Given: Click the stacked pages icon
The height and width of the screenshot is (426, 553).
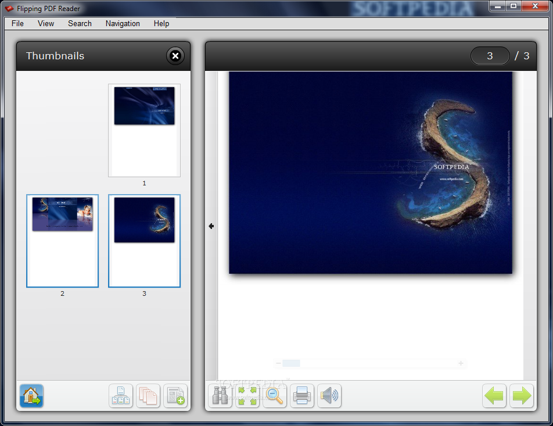Looking at the screenshot, I should [148, 396].
